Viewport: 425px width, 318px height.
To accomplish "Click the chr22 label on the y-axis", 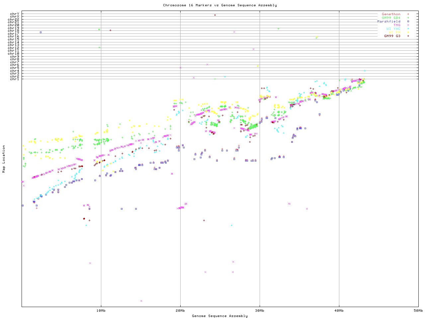I will (14, 20).
